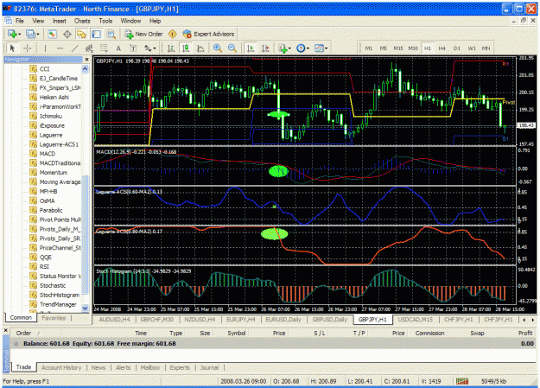The width and height of the screenshot is (540, 388).
Task: Open the Templates dropdown
Action: (321, 48)
